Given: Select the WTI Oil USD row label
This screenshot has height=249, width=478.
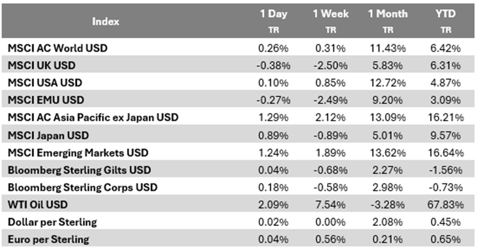Looking at the screenshot, I should pyautogui.click(x=38, y=205).
